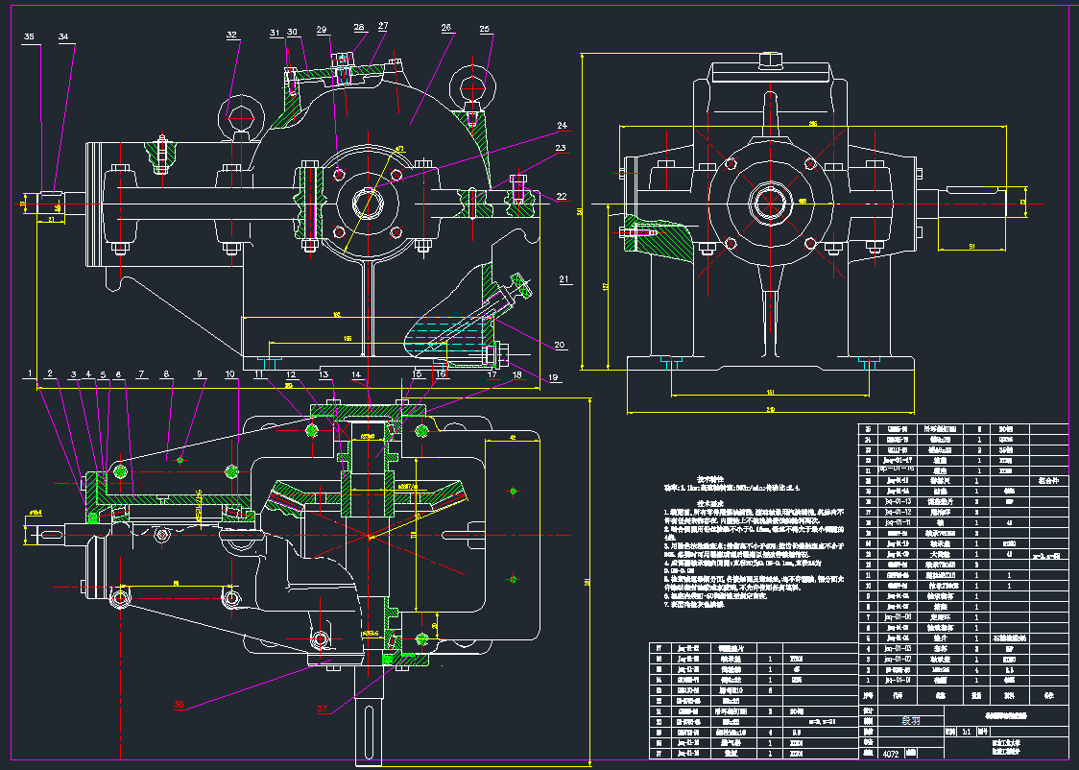The image size is (1079, 770).
Task: Click callout label 32 above eye bolt
Action: pos(231,36)
